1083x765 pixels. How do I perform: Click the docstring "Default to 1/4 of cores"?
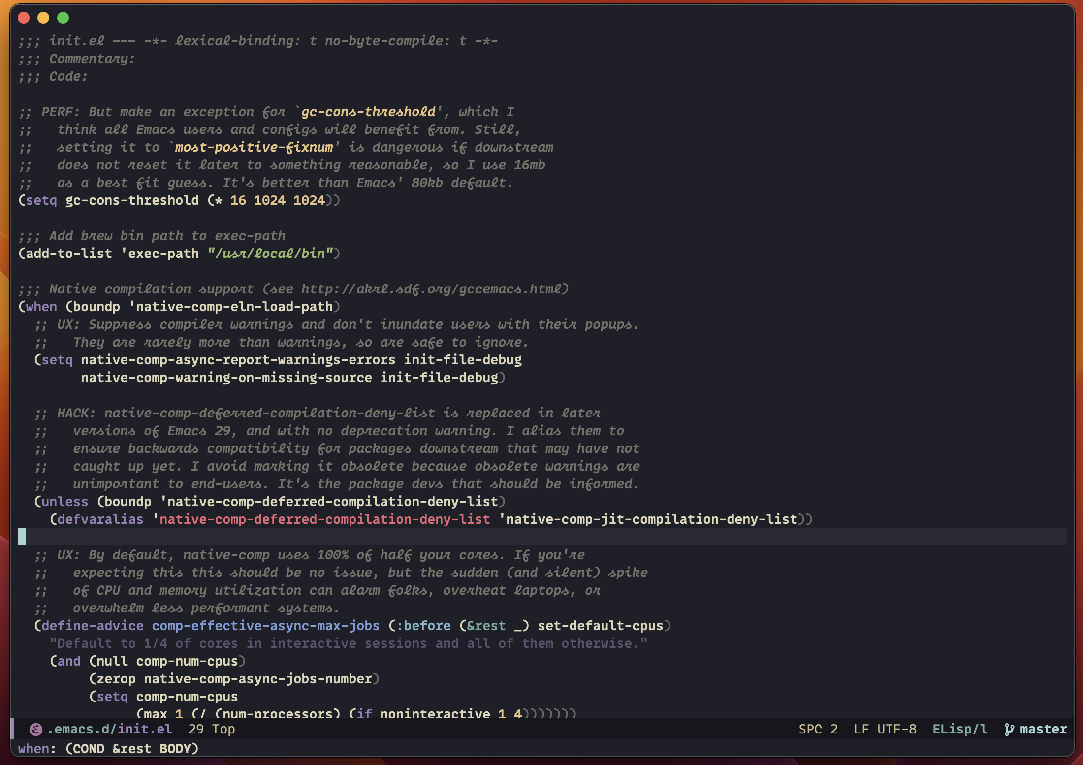[x=349, y=643]
